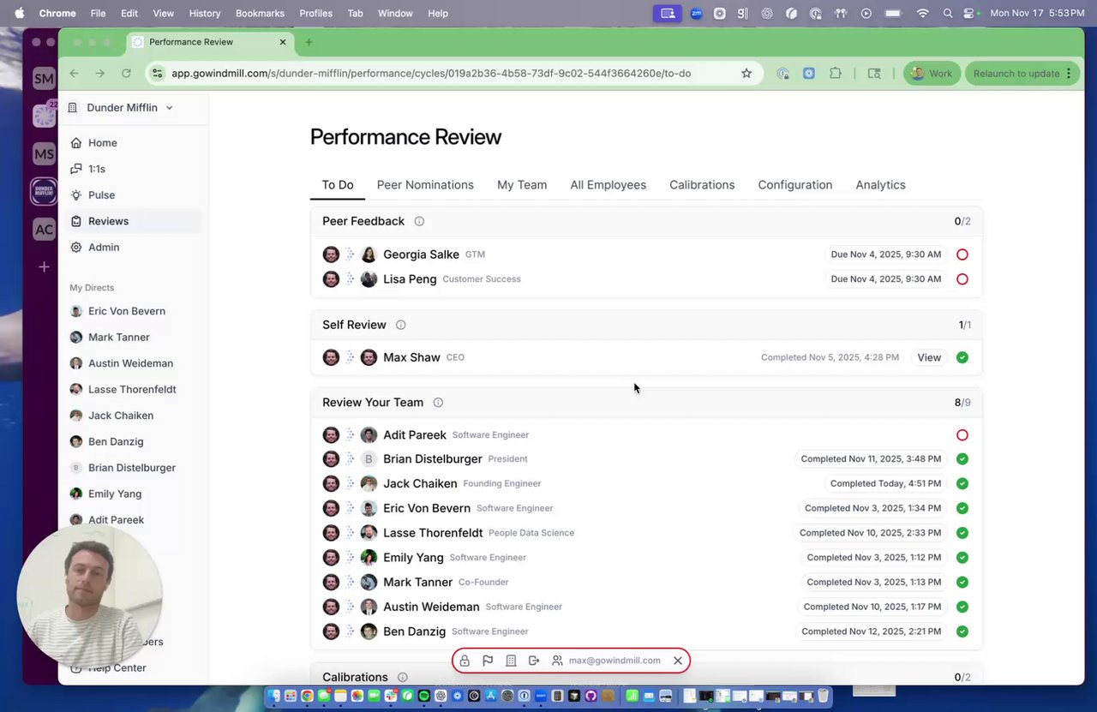Open macOS Spotlight search icon
This screenshot has width=1097, height=712.
(947, 14)
